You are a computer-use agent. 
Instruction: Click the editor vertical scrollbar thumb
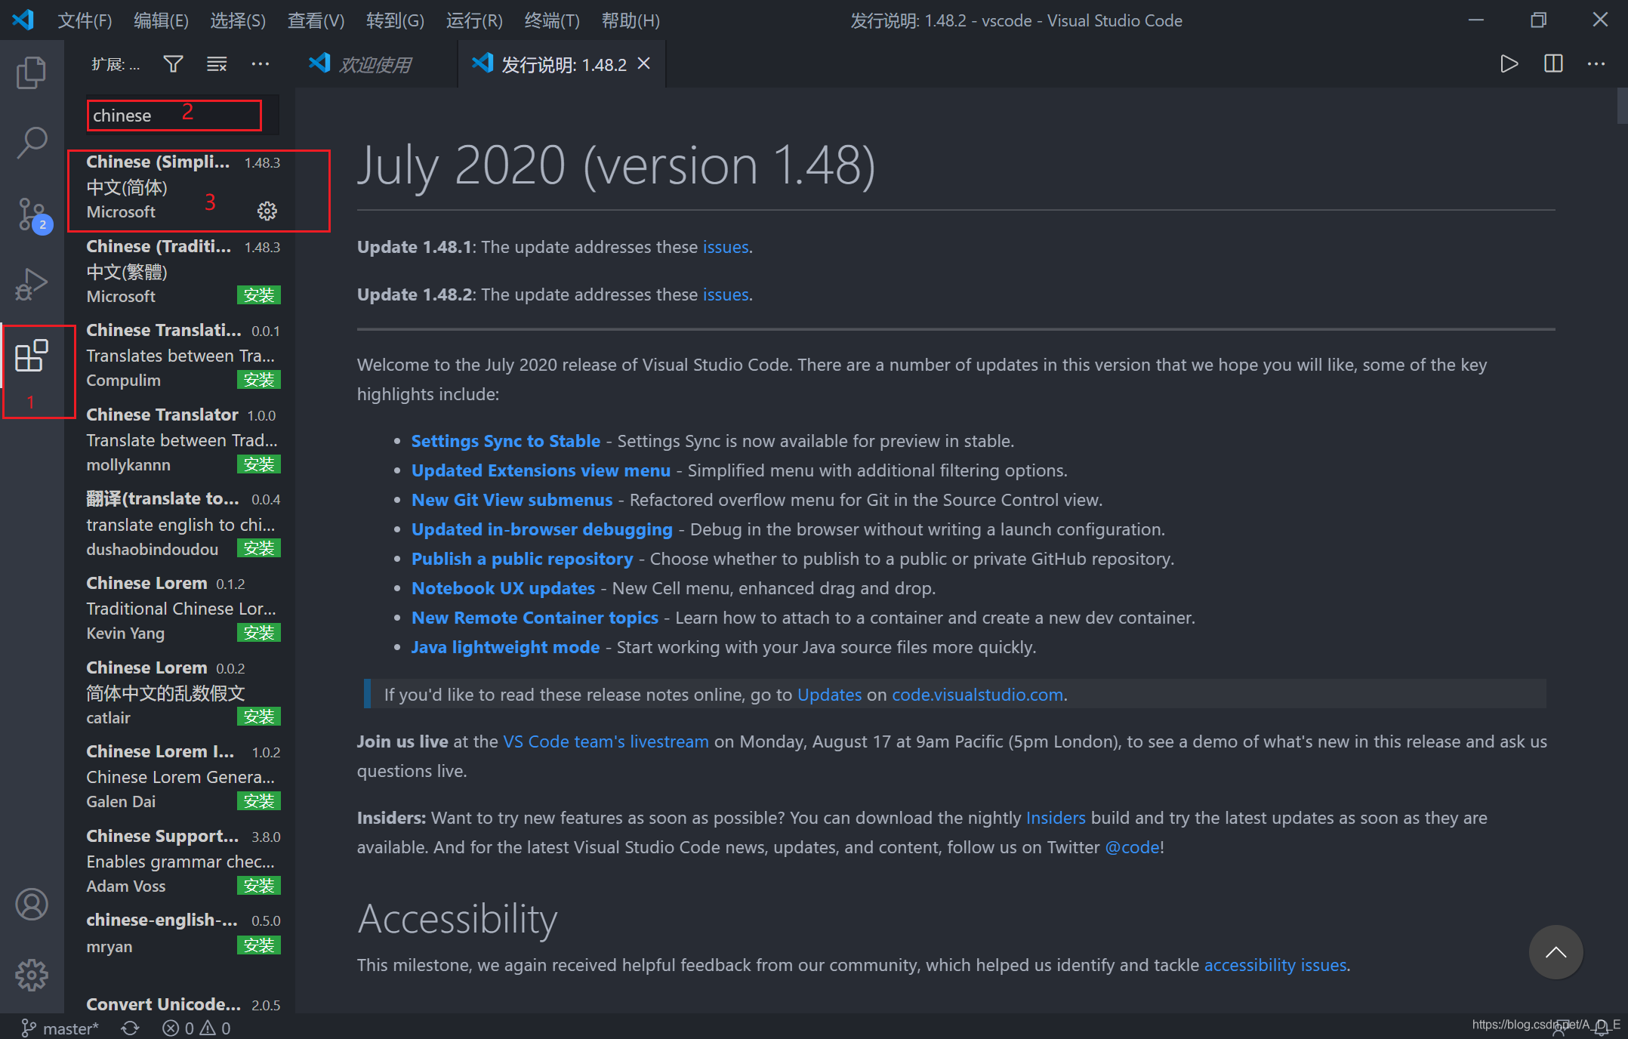pyautogui.click(x=1622, y=106)
